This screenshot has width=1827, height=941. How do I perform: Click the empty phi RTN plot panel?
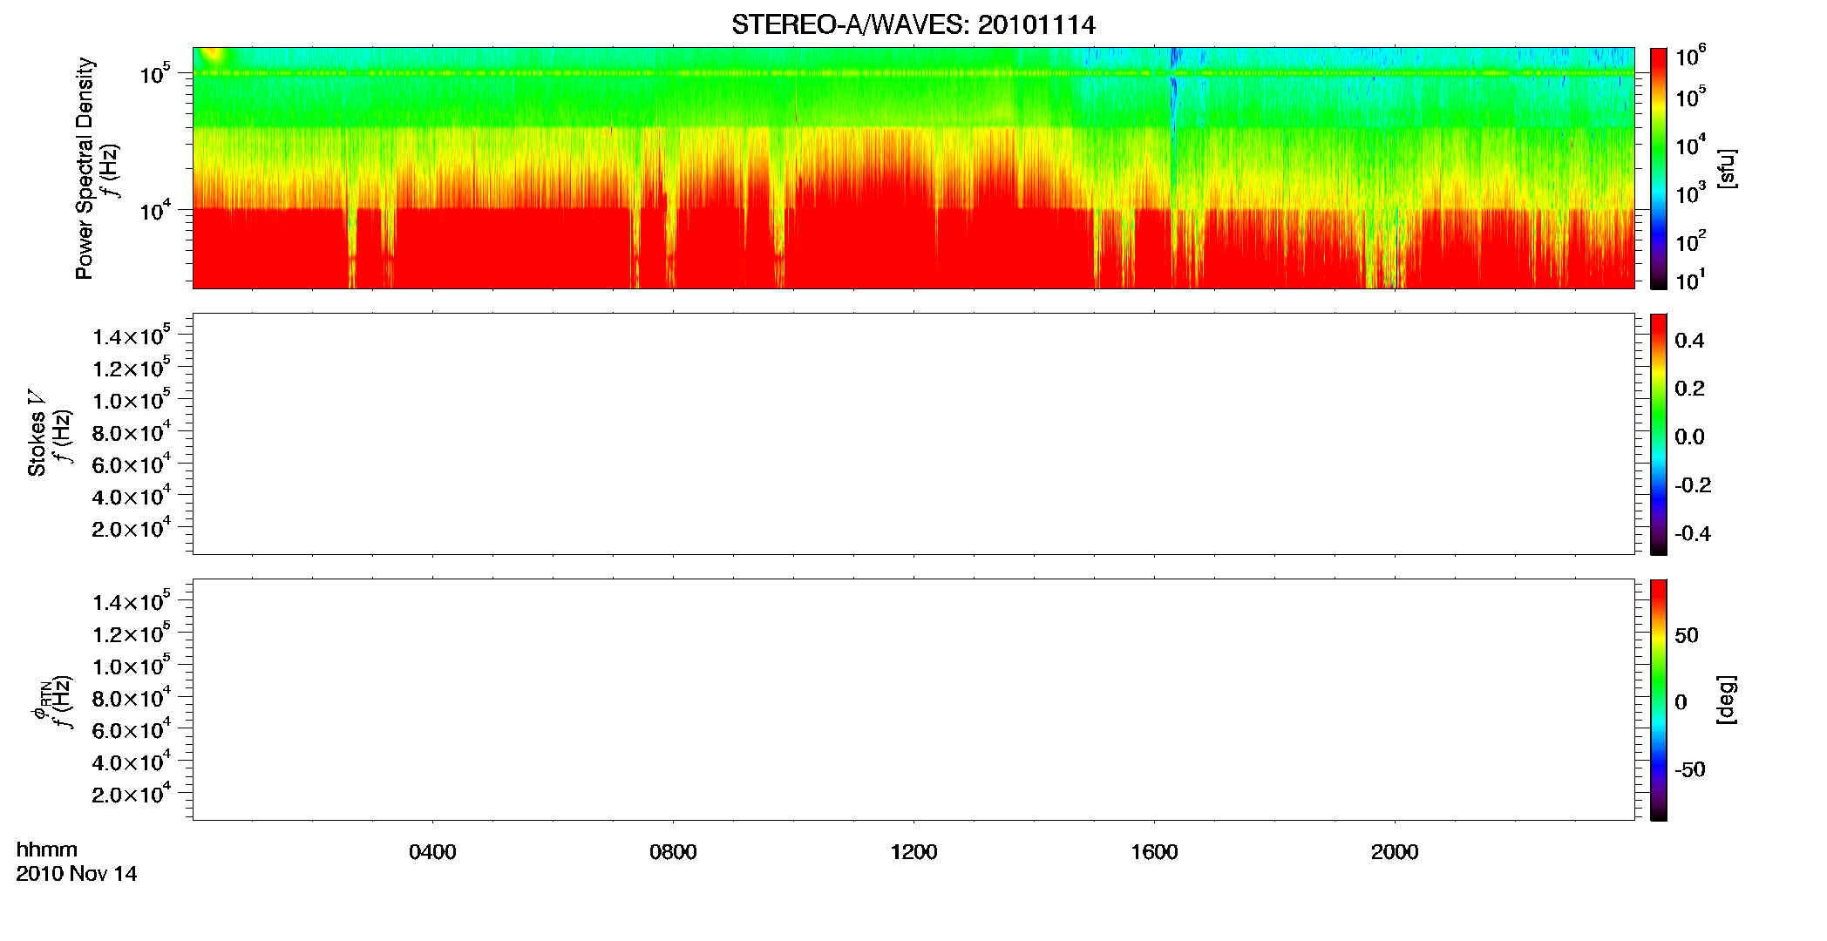(x=913, y=700)
